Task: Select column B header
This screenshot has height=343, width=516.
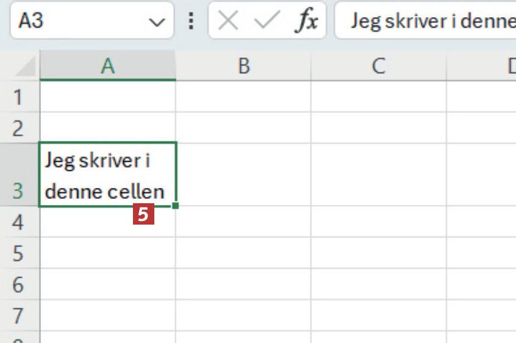Action: (243, 66)
